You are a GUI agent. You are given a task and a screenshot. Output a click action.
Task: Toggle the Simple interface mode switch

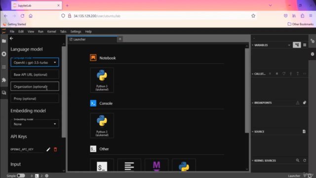pyautogui.click(x=21, y=176)
